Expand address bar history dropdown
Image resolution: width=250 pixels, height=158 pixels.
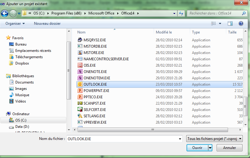(174, 14)
